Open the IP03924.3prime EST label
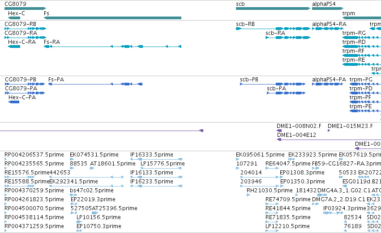This screenshot has height=233, width=381. 345,209
